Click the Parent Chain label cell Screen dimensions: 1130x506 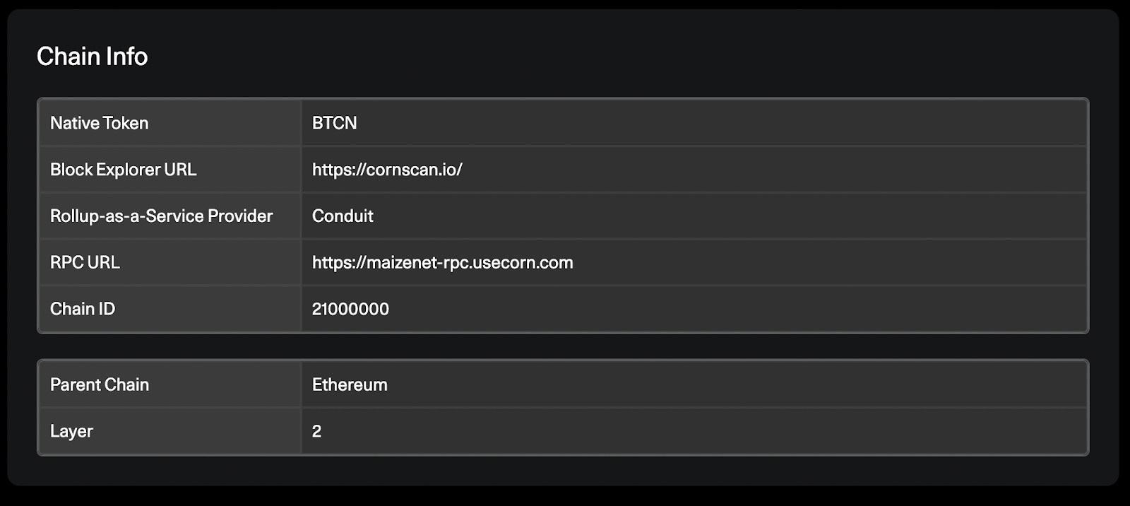(x=170, y=384)
